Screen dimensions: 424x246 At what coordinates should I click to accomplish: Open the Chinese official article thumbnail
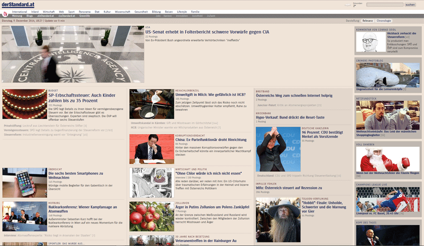152,149
